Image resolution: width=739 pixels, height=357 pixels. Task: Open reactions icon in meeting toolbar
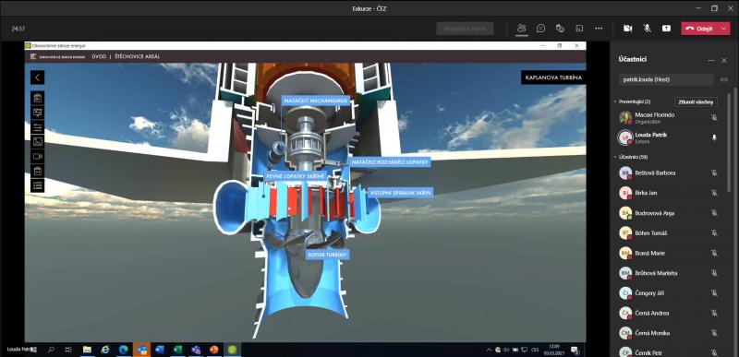[560, 29]
